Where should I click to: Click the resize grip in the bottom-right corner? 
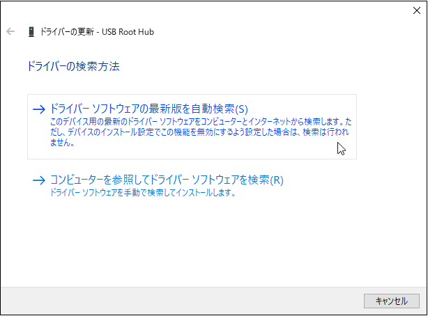(x=423, y=311)
